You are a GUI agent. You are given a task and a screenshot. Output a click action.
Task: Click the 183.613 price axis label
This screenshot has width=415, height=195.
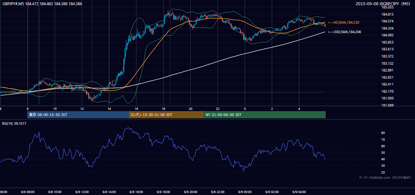[x=387, y=49]
